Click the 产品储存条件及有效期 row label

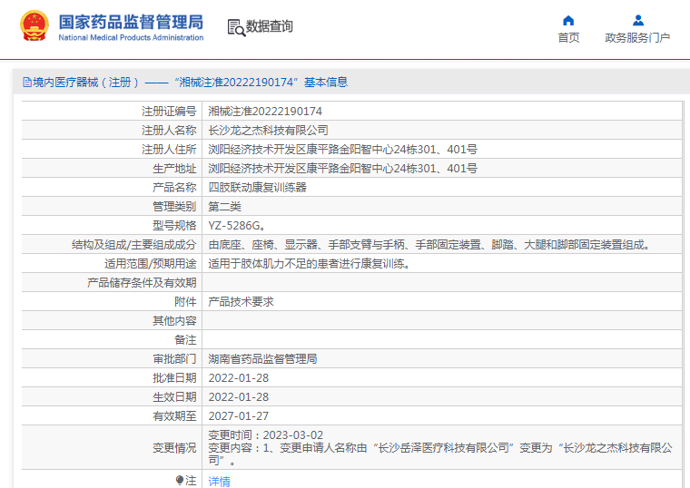pos(142,283)
